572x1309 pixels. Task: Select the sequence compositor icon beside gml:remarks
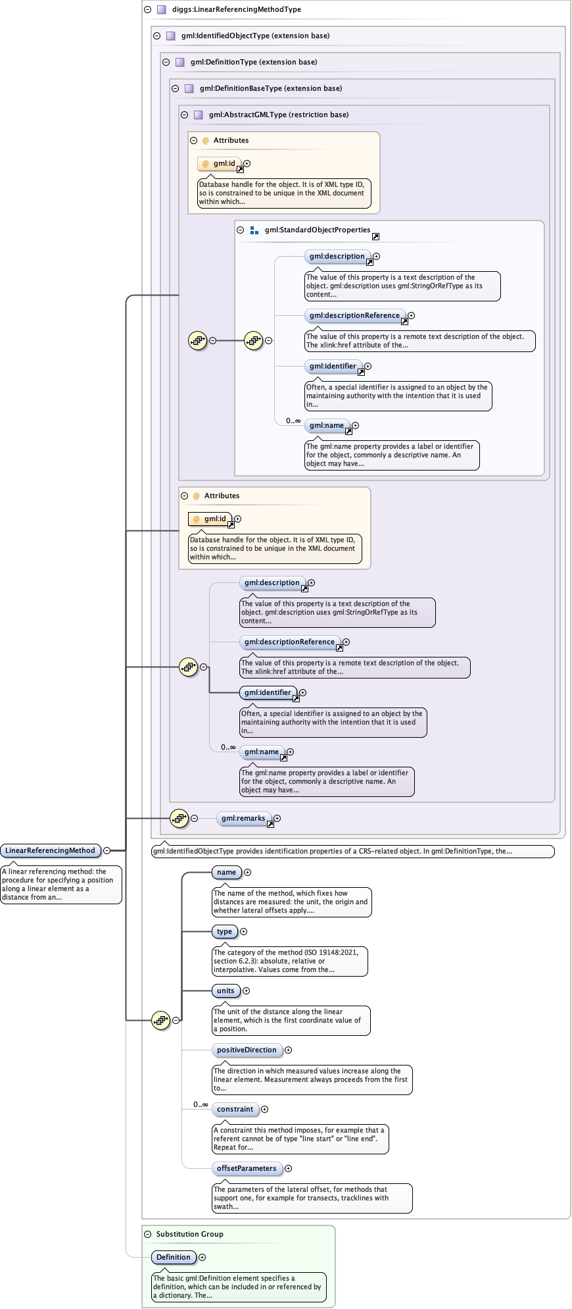coord(179,819)
